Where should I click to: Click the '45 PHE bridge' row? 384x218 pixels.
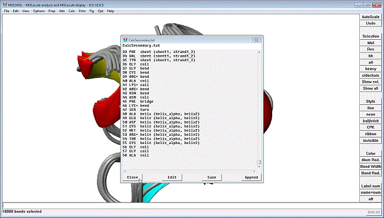[x=138, y=102]
